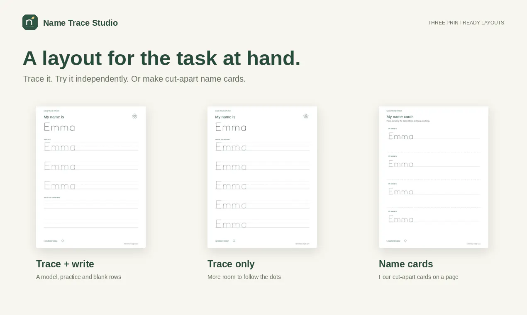Click the THREE PRINT-READY LAYOUTS label
Image resolution: width=527 pixels, height=315 pixels.
point(466,23)
